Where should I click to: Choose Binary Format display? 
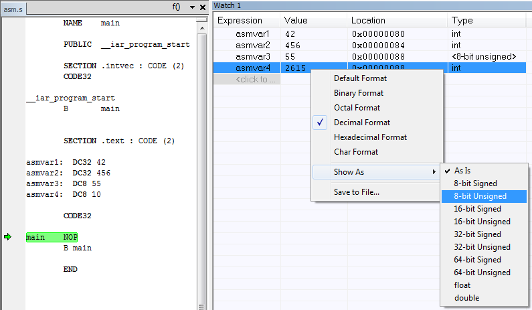pos(357,93)
